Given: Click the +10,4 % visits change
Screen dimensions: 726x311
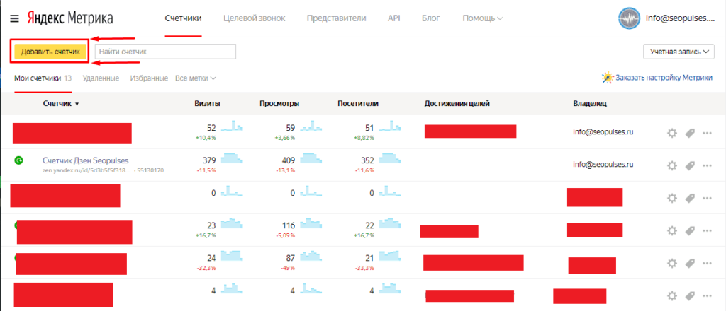Looking at the screenshot, I should click(206, 138).
